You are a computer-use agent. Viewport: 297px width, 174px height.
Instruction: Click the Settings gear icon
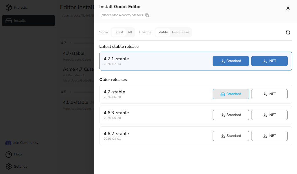coord(9,166)
